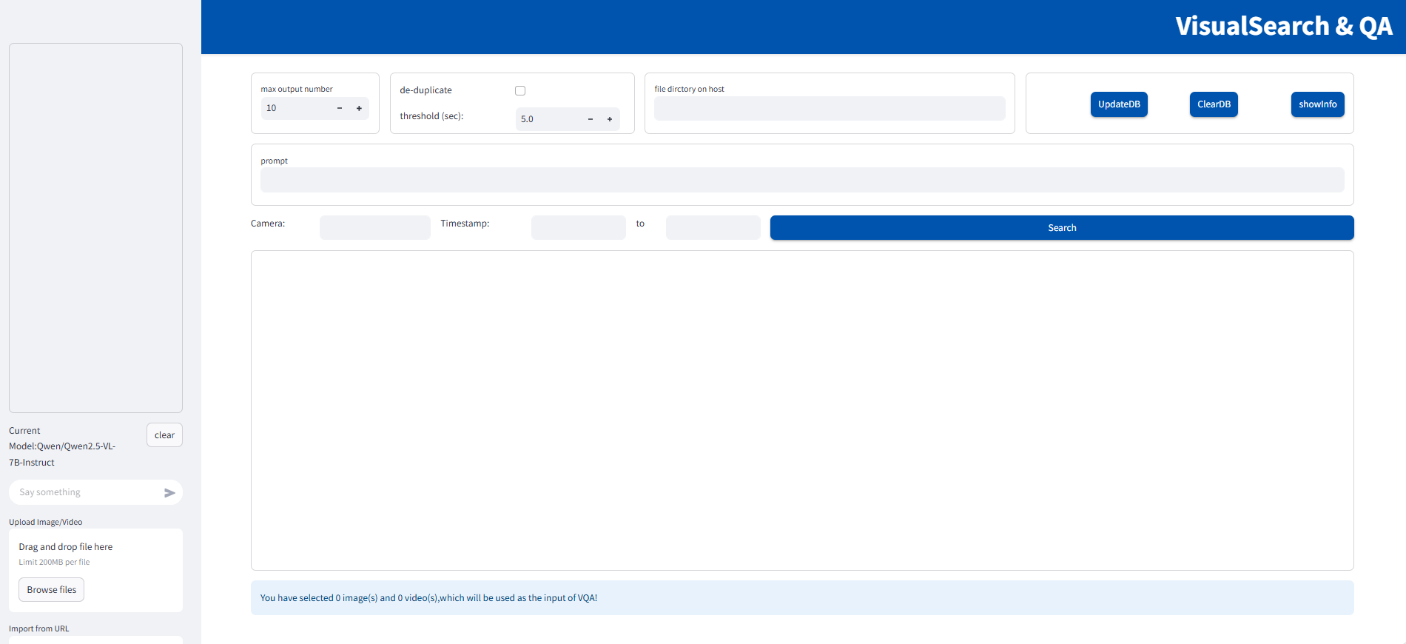The image size is (1406, 644).
Task: Click the file directory on host field
Action: 829,109
